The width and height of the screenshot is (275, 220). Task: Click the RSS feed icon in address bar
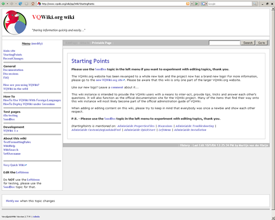click(x=187, y=3)
